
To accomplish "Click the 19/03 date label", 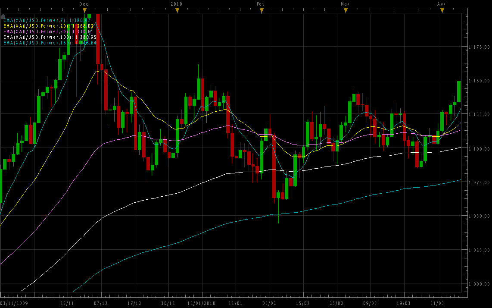I will click(x=404, y=303).
